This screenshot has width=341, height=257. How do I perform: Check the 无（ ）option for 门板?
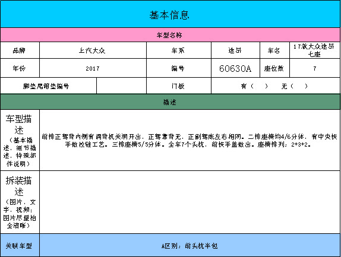click(295, 86)
